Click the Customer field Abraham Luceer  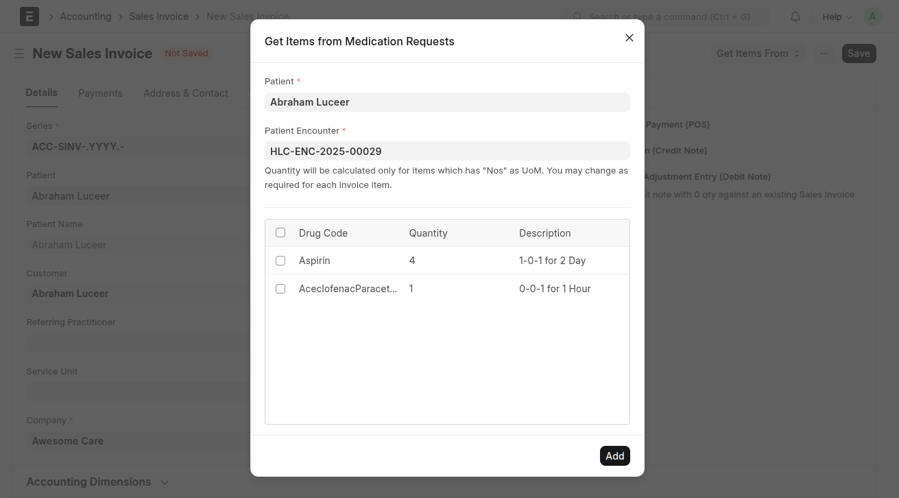pos(139,294)
